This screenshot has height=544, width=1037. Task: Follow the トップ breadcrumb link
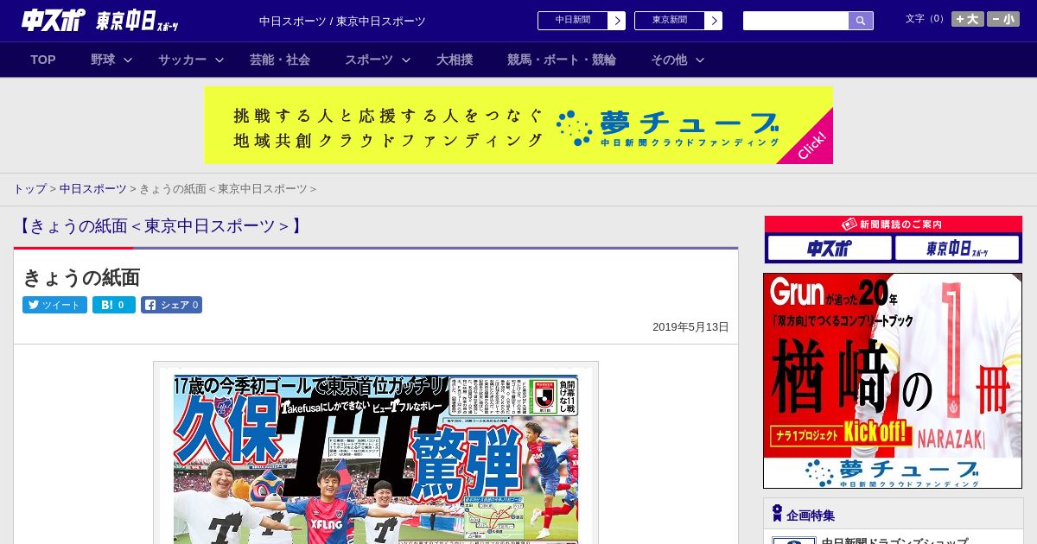tap(29, 188)
